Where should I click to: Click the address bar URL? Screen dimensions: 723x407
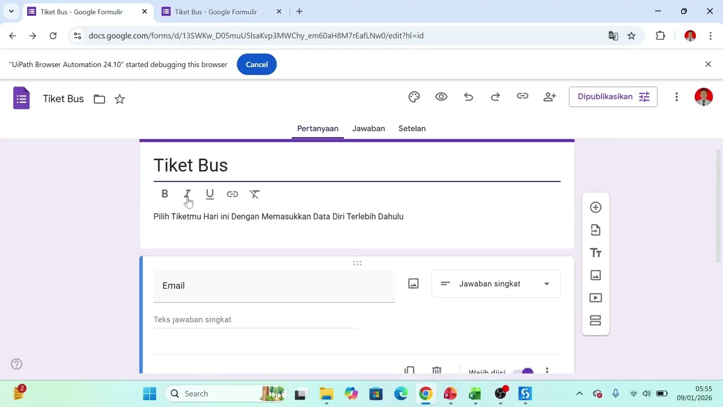tap(256, 36)
